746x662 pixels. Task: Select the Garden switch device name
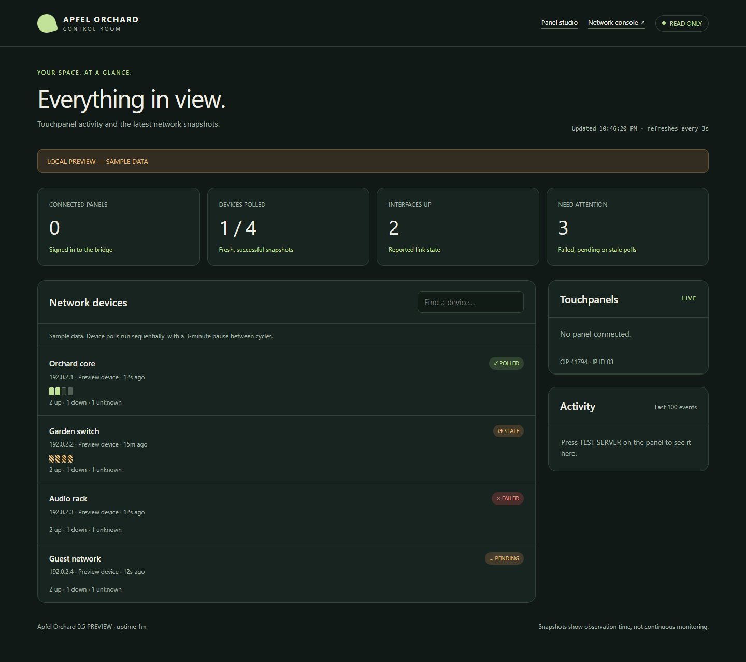click(x=74, y=431)
